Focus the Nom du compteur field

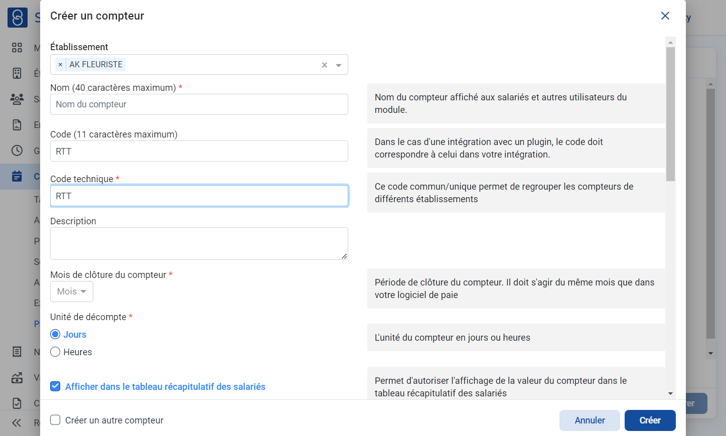[x=199, y=104]
